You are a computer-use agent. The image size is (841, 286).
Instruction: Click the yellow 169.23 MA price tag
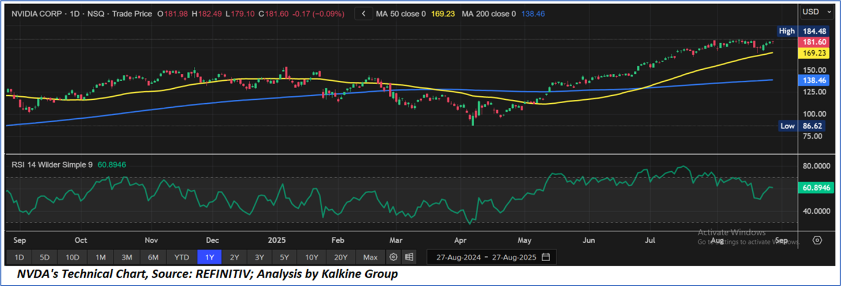(812, 52)
